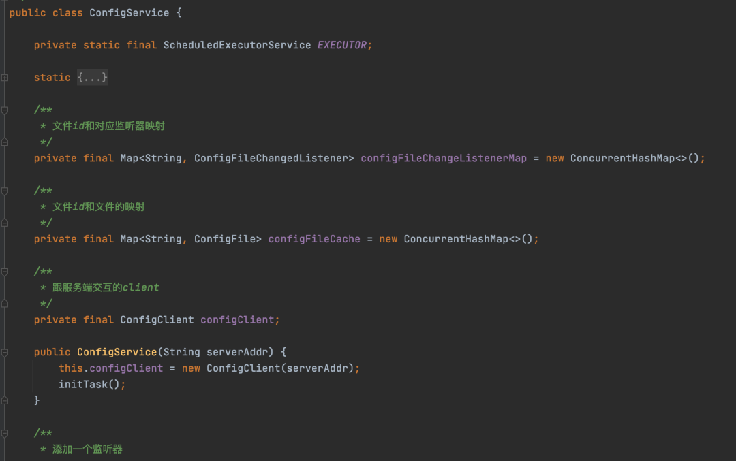736x461 pixels.
Task: Expand the folded static {...} placeholder
Action: (93, 78)
